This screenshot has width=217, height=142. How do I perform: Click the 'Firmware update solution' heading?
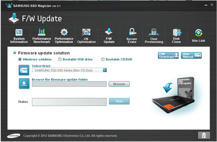44,53
